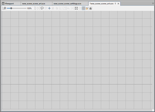Click the blue plus add icon
The width and height of the screenshot is (155, 112).
(x=49, y=8)
